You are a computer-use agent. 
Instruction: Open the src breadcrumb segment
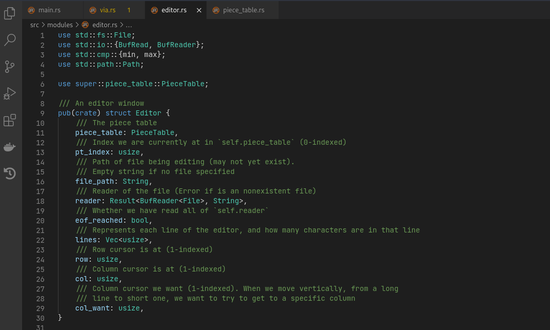click(x=34, y=25)
